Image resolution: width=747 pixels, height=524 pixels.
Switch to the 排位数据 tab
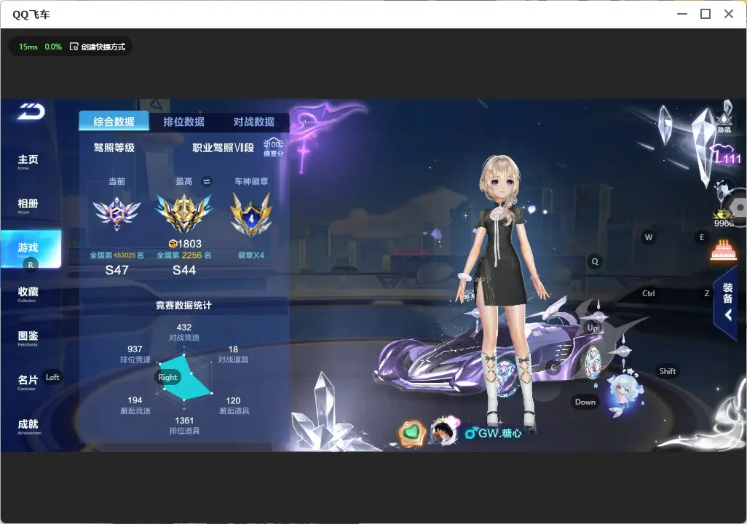184,122
